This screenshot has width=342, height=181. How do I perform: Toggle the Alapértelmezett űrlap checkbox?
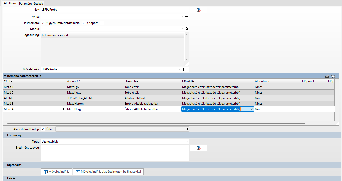click(x=43, y=129)
